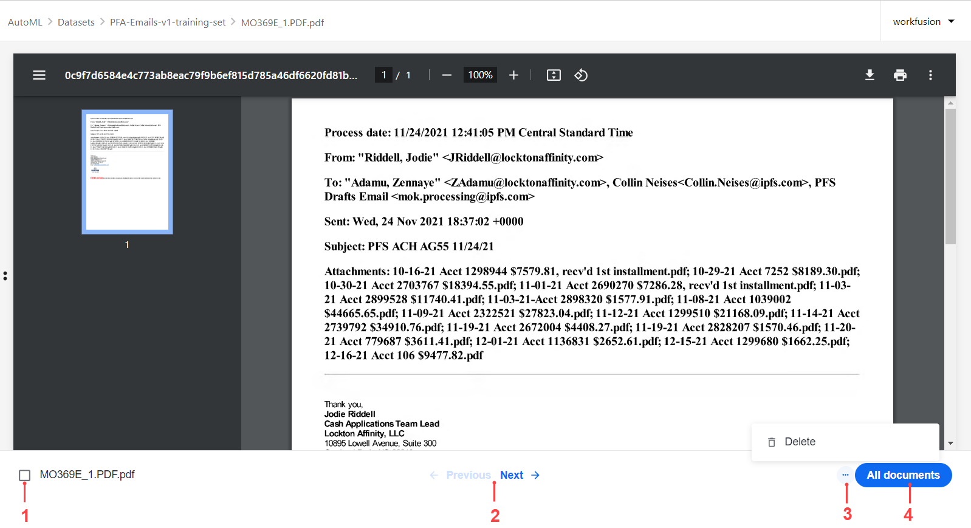The image size is (971, 528).
Task: Toggle the PDF sidebar menu icon
Action: point(39,75)
